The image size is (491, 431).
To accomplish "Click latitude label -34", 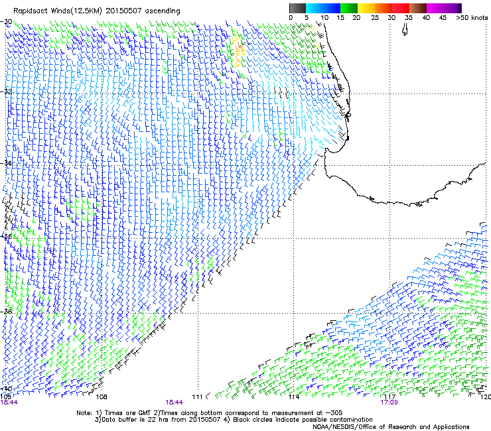I will click(7, 163).
